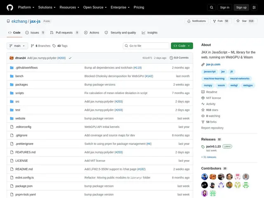Expand the Solutions menu
The width and height of the screenshot is (264, 198).
pyautogui.click(x=47, y=7)
